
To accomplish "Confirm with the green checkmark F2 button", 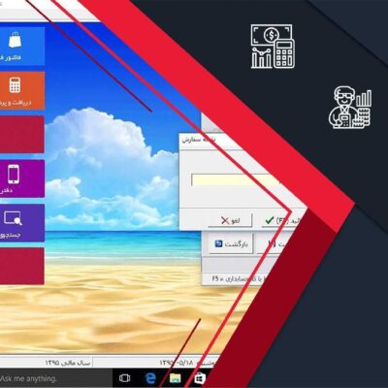I will click(x=280, y=221).
